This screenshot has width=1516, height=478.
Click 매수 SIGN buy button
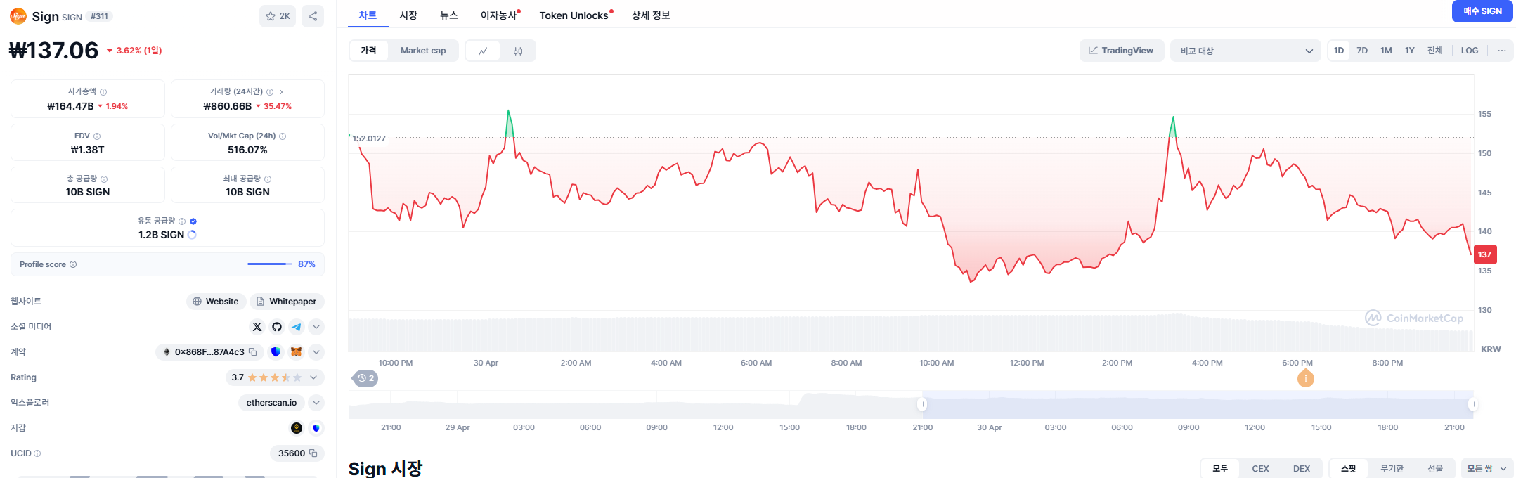(x=1482, y=11)
